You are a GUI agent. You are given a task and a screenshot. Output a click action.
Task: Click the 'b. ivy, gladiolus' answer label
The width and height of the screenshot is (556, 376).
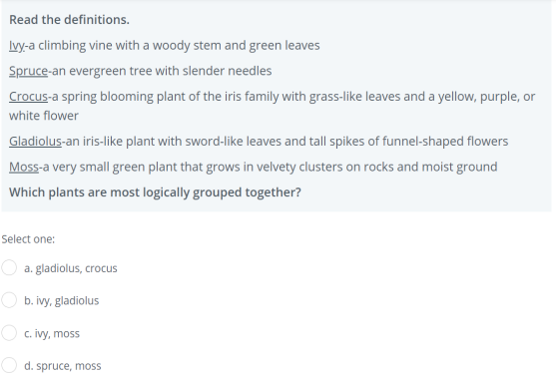61,300
